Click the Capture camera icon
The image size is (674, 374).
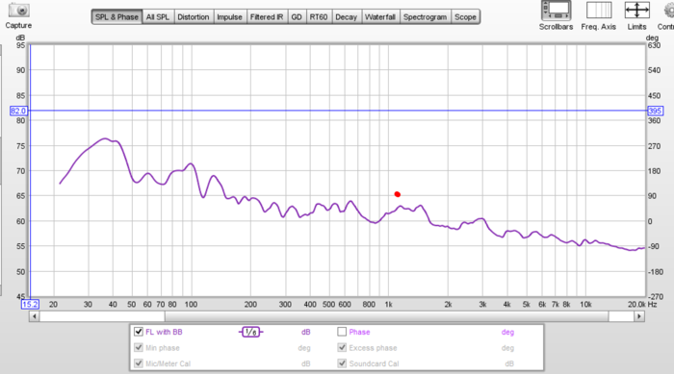point(18,11)
